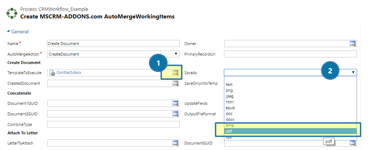Click the PrimaryRecordUrl input field

tap(290, 54)
